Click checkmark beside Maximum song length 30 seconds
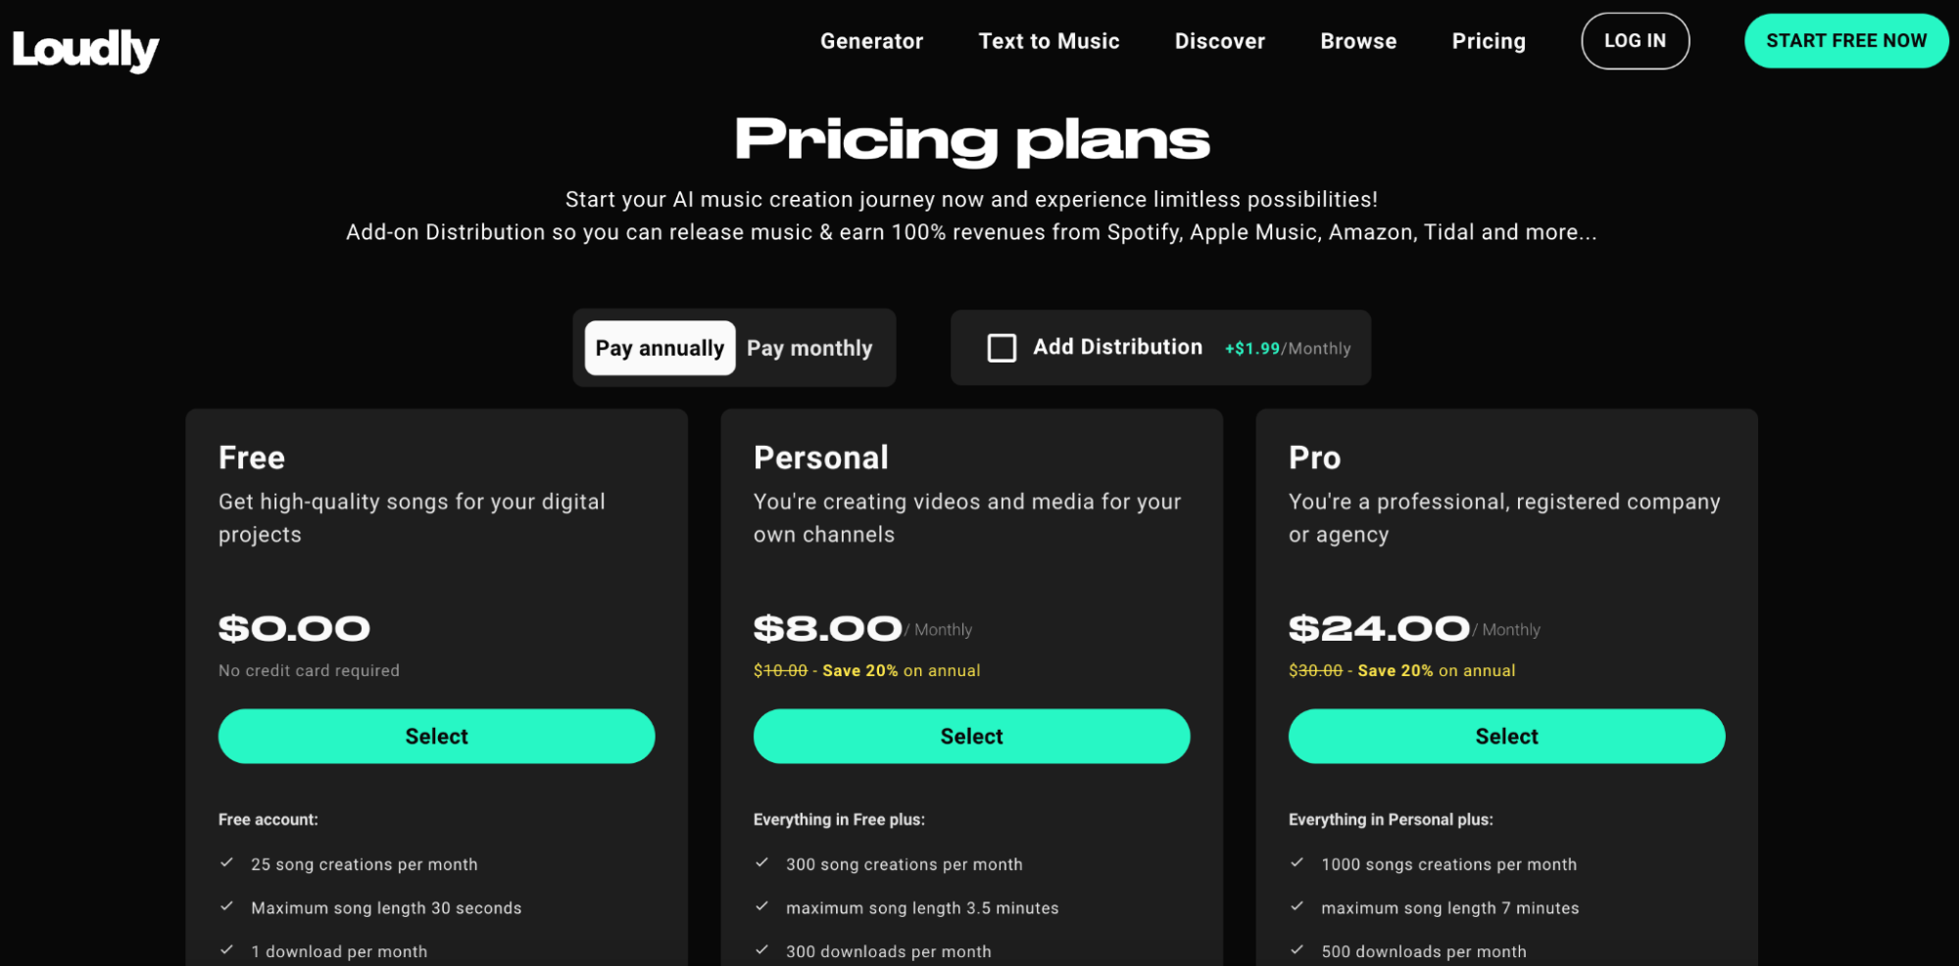Viewport: 1959px width, 966px height. pyautogui.click(x=227, y=907)
